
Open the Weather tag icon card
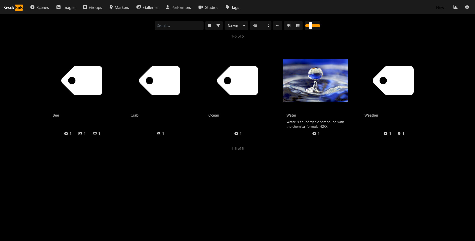coord(393,81)
